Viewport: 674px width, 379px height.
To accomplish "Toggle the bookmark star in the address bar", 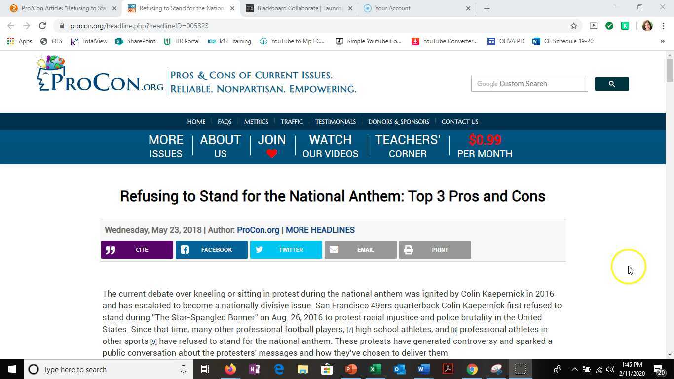I will click(x=573, y=26).
